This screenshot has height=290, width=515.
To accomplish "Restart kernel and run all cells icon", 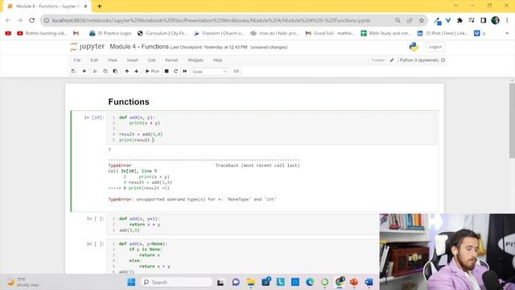I will (185, 72).
